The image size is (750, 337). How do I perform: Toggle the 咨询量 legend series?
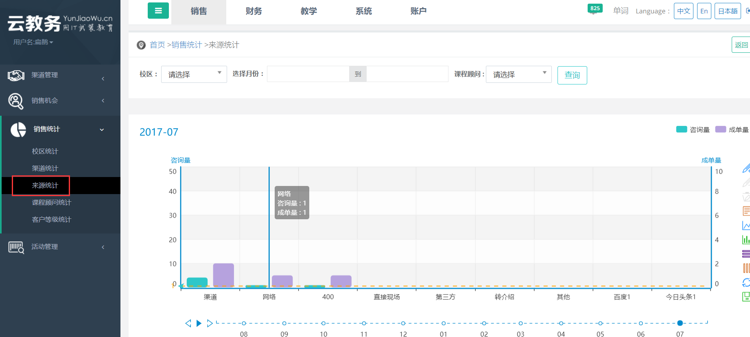pos(693,130)
